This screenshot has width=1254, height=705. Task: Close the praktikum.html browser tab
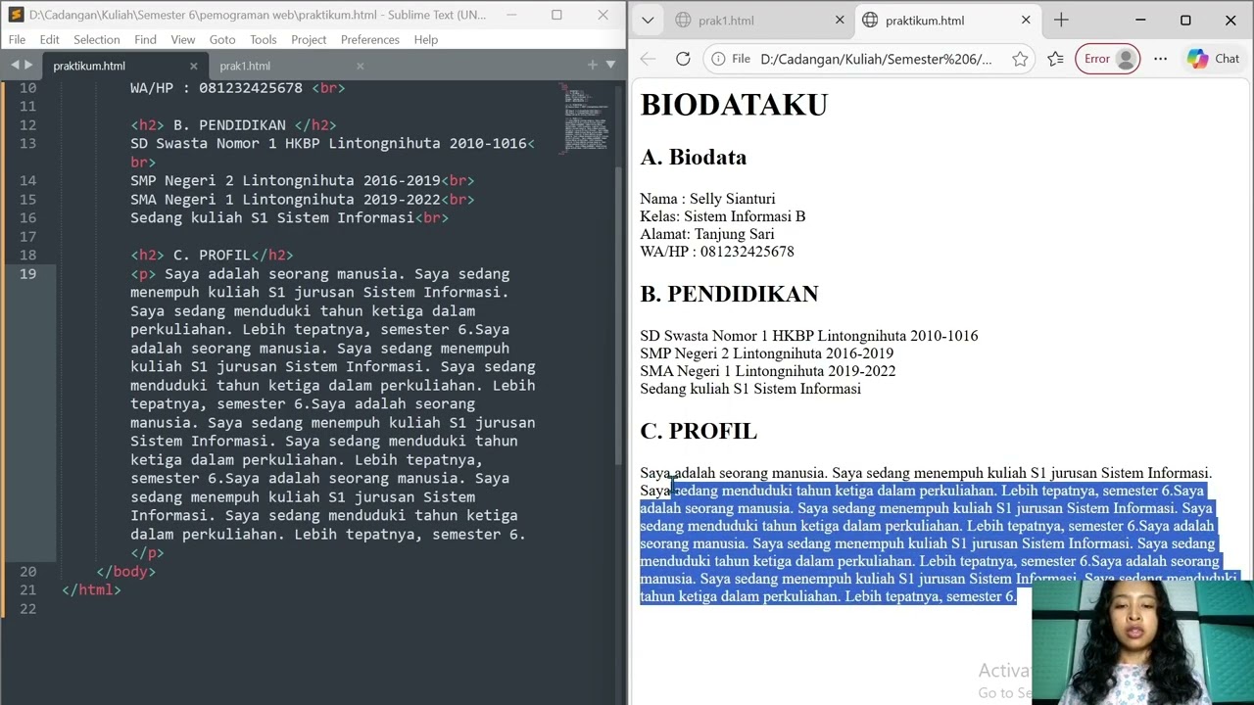pyautogui.click(x=1026, y=20)
